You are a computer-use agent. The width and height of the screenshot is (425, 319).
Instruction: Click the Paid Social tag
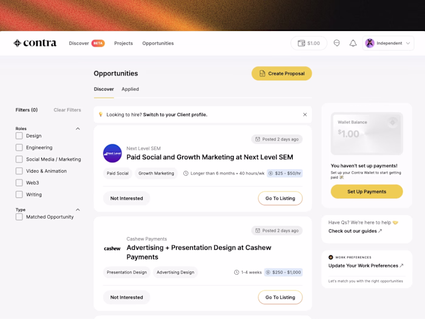[x=118, y=173]
